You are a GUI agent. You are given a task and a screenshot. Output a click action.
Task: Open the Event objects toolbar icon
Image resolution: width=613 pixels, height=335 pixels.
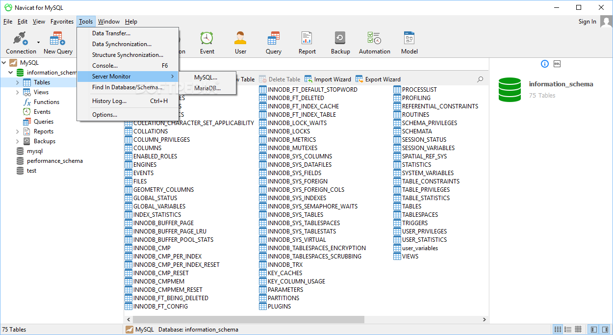tap(207, 39)
